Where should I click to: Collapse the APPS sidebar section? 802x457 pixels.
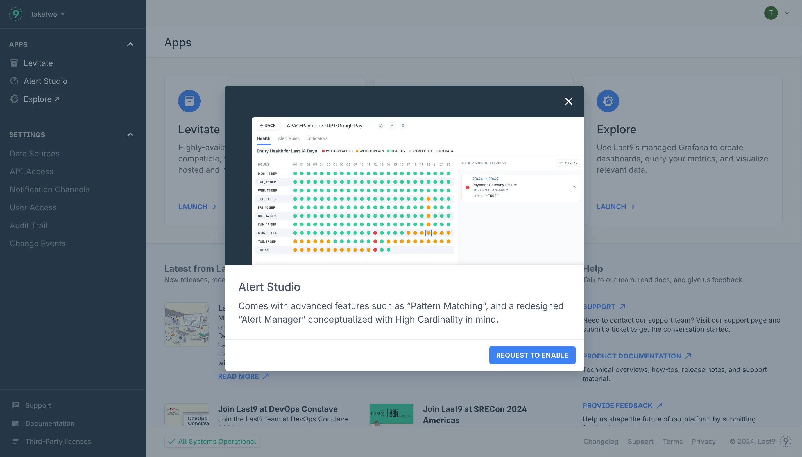click(x=130, y=44)
